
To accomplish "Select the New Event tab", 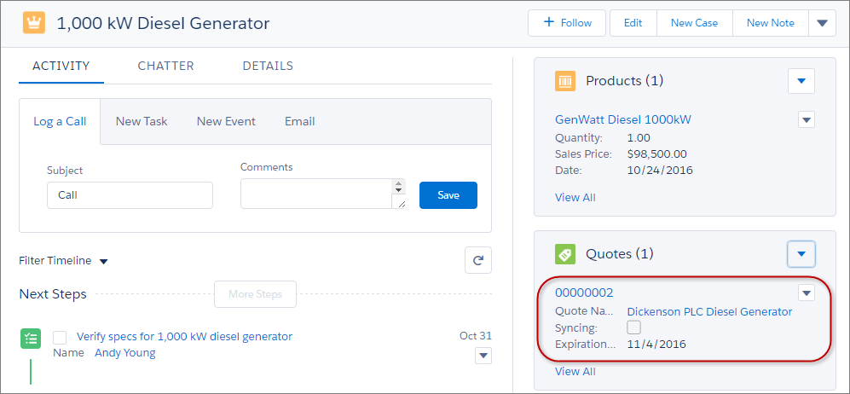I will click(x=226, y=121).
